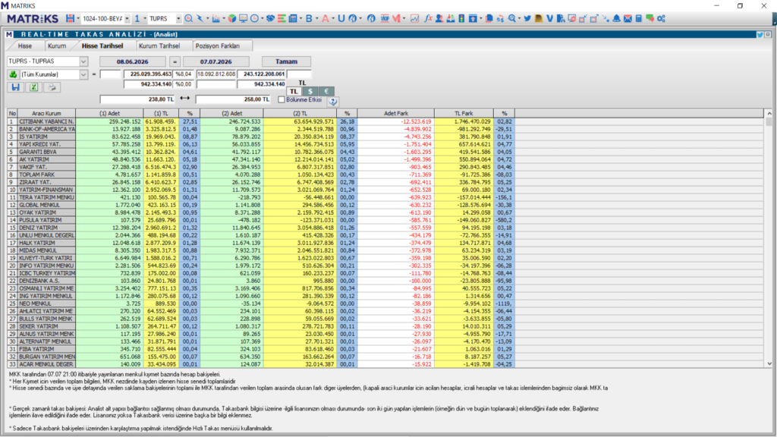Click the traffic light icon in toolbar
The width and height of the screenshot is (777, 437).
461,18
